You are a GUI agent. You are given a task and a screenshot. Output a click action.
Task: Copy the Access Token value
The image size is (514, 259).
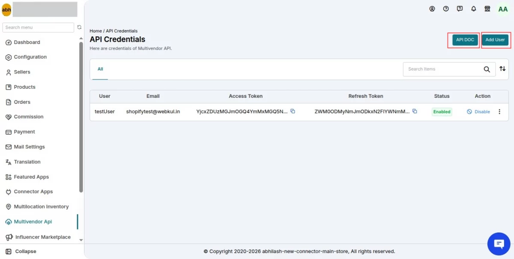coord(293,112)
